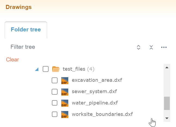The width and height of the screenshot is (176, 127).
Task: Click the worksite_boundaries.dxf file icon
Action: pyautogui.click(x=64, y=115)
